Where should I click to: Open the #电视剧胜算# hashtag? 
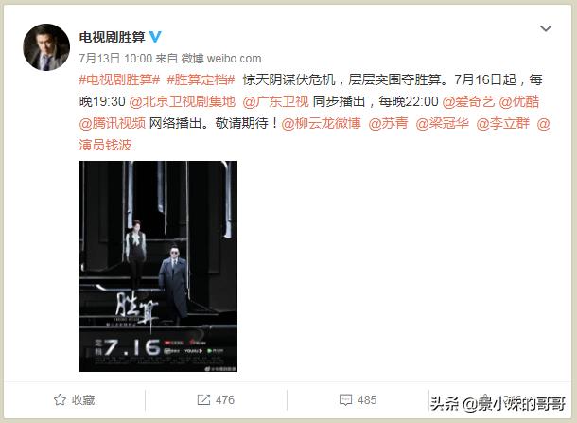(x=119, y=79)
